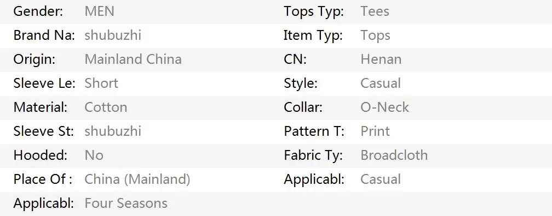This screenshot has height=216, width=552.
Task: Click the Short sleeve length value
Action: pos(101,83)
